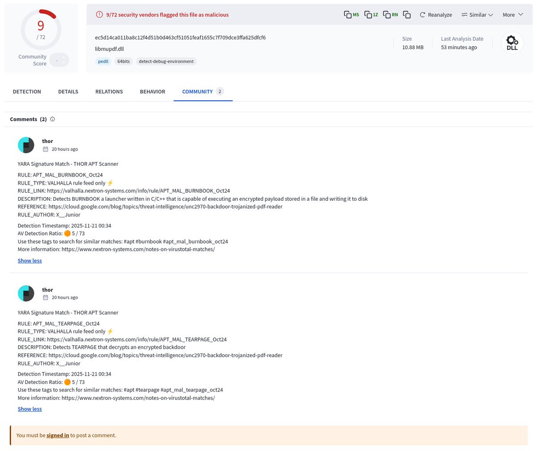Click the detect-debug-environment tag
The width and height of the screenshot is (537, 451).
coord(166,61)
